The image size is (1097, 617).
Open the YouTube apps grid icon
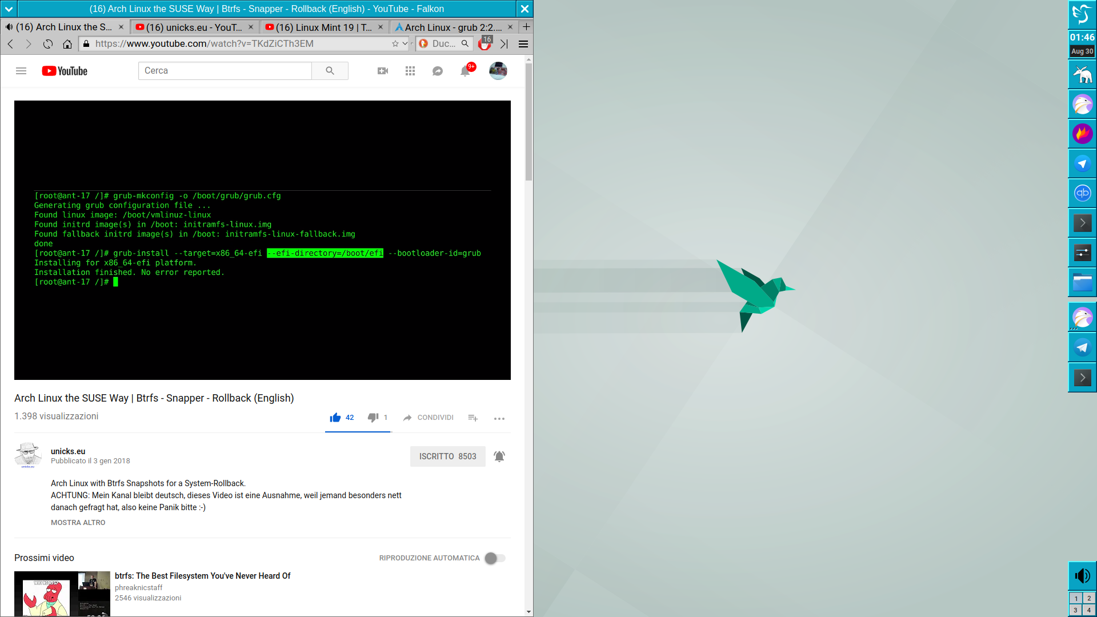(x=410, y=71)
